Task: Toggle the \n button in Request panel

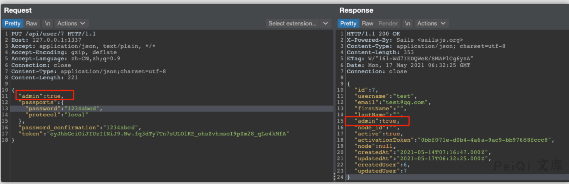Action: pyautogui.click(x=48, y=23)
